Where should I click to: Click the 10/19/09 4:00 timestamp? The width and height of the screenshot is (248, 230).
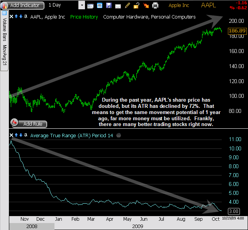(233, 218)
